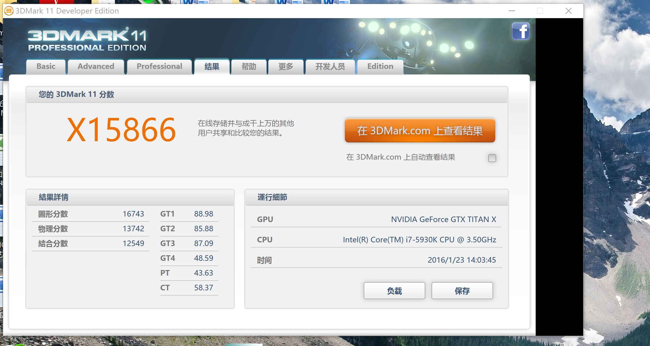The width and height of the screenshot is (650, 346).
Task: Select the 結合分數 12549 row
Action: point(91,244)
